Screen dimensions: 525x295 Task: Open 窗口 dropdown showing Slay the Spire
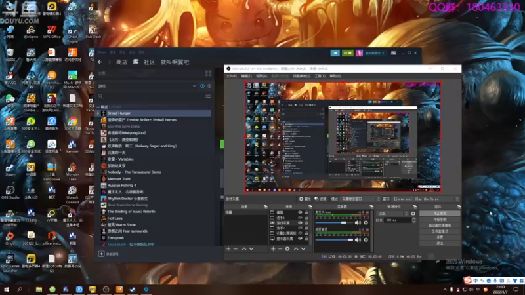426,199
